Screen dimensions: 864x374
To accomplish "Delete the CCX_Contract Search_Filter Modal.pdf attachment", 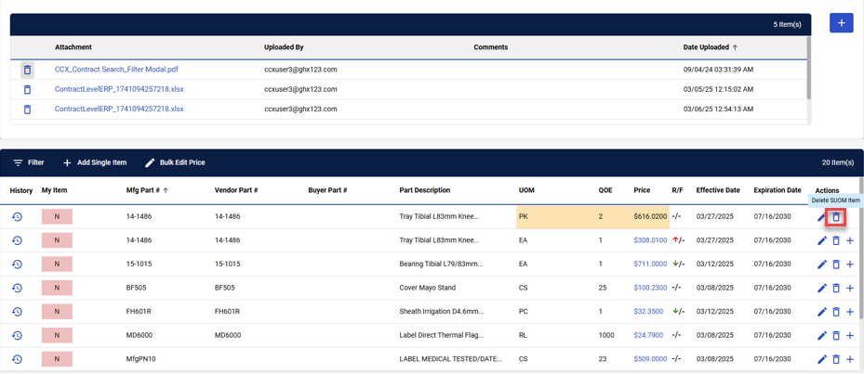I will (27, 70).
